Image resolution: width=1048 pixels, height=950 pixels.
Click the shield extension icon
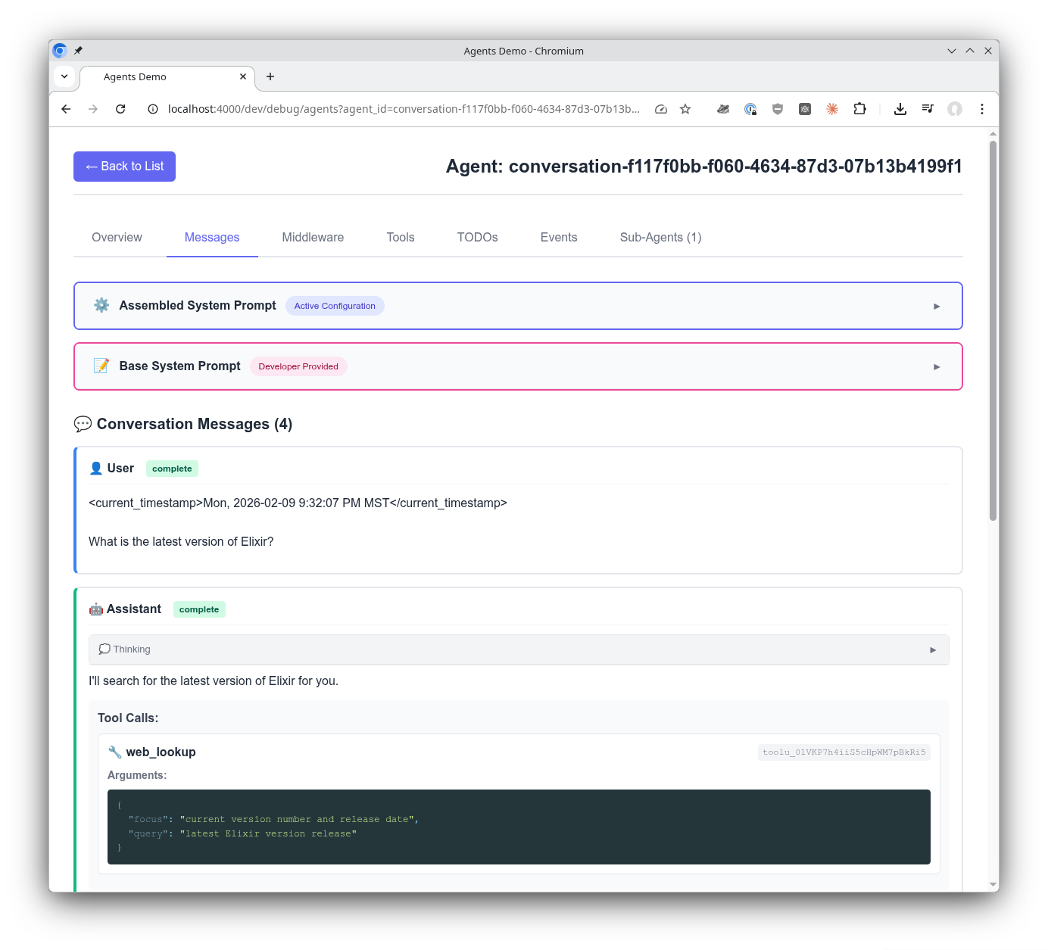778,109
